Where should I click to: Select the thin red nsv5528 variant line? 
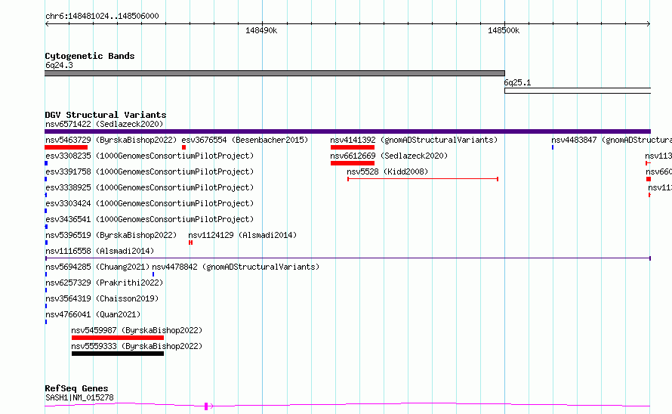(x=423, y=179)
